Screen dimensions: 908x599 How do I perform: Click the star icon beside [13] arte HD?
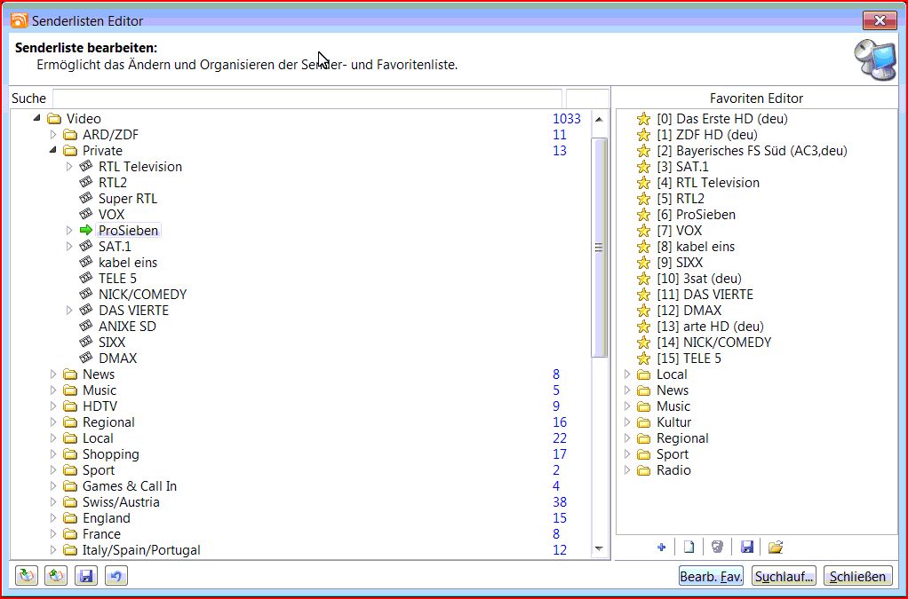tap(643, 326)
